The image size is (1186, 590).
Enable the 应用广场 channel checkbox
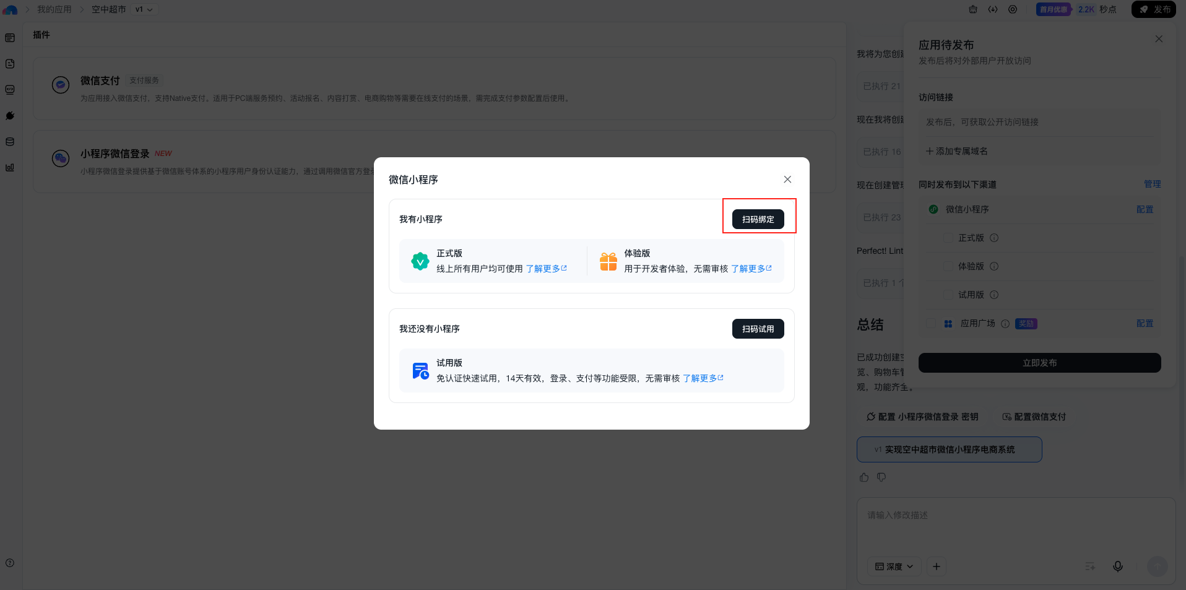click(930, 323)
